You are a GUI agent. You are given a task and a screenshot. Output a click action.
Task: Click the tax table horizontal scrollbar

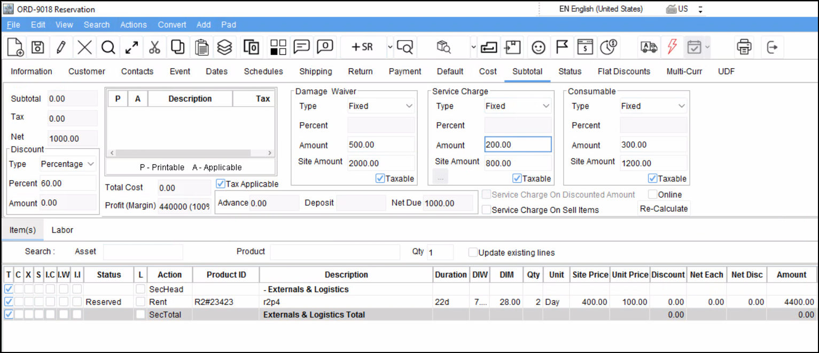pyautogui.click(x=191, y=153)
